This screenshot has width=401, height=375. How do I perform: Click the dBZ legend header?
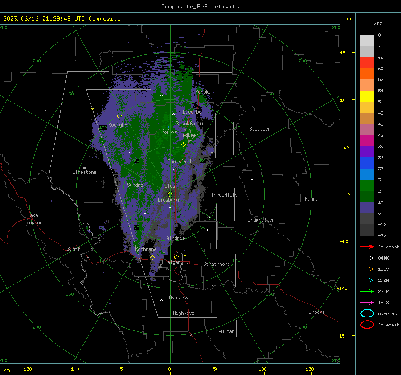378,24
